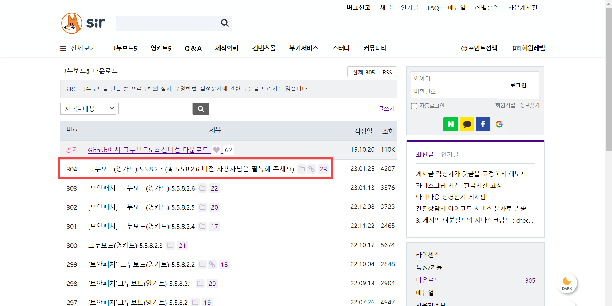Screen dimensions: 612x306
Task: Open the 자유게시판 top link
Action: [x=523, y=8]
